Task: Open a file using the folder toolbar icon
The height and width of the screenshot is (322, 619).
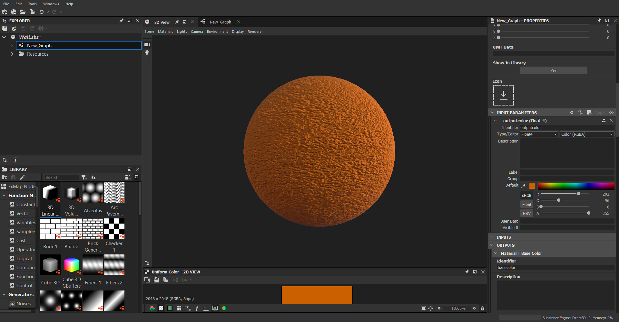Action: point(23,12)
